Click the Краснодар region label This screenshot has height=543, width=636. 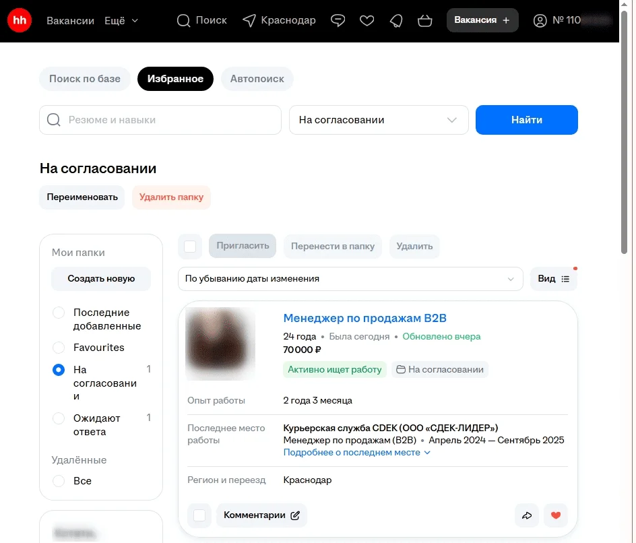point(288,20)
